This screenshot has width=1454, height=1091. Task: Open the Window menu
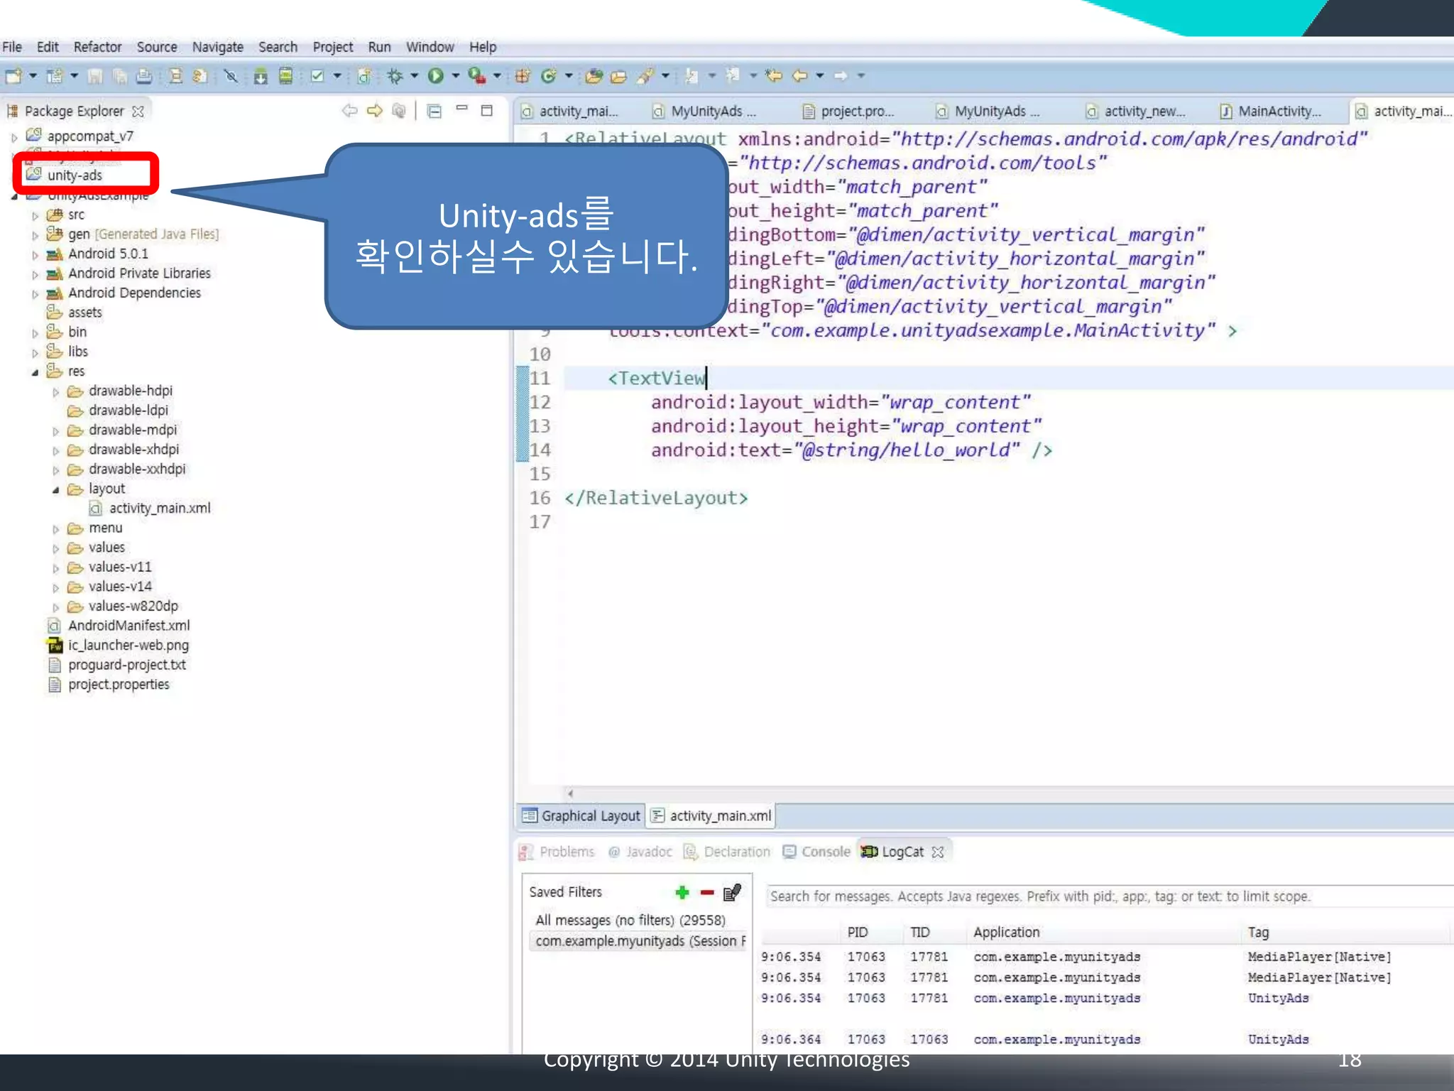pos(430,47)
